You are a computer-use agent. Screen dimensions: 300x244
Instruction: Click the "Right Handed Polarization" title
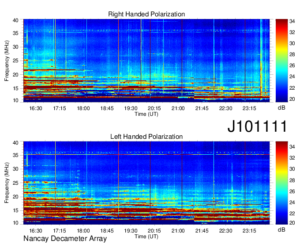click(x=146, y=14)
